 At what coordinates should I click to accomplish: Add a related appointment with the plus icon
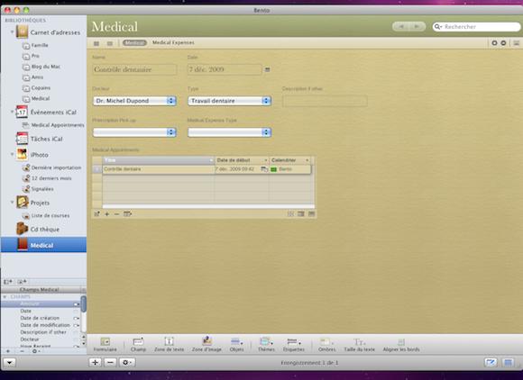(x=107, y=213)
